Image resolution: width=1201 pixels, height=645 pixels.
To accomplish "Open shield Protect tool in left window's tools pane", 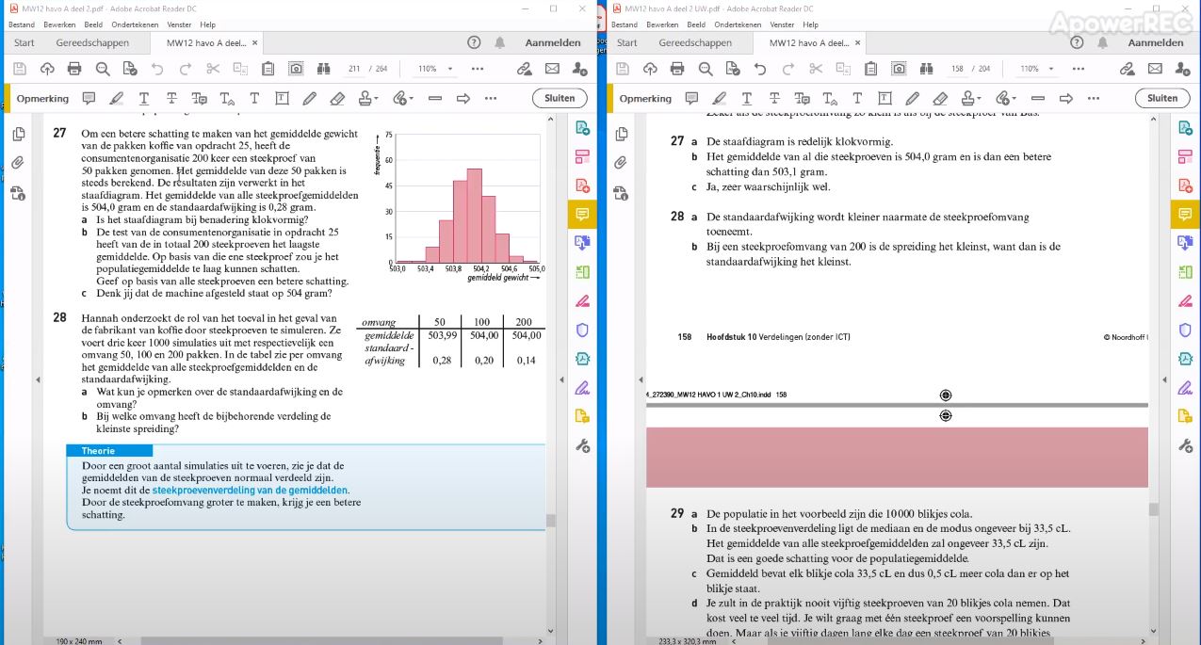I will coord(582,330).
